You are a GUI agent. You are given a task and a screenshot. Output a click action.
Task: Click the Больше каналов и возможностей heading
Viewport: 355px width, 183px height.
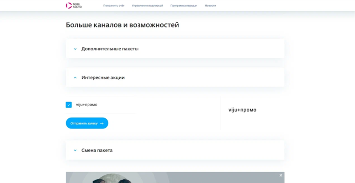click(122, 25)
